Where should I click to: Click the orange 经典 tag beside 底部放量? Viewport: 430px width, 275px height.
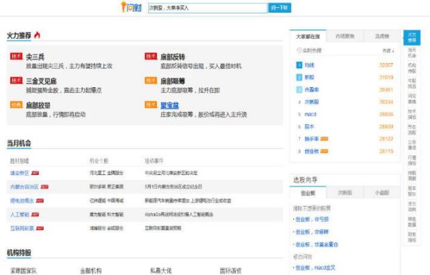pos(17,105)
